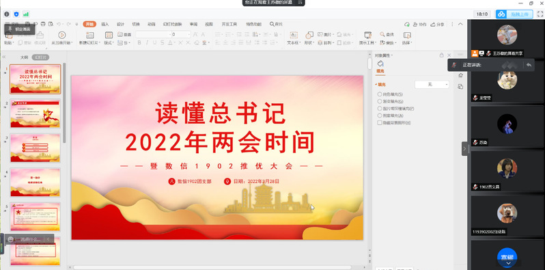The height and width of the screenshot is (270, 545).
Task: Collapse the ribbon with the chevron arrow
Action: pyautogui.click(x=460, y=24)
